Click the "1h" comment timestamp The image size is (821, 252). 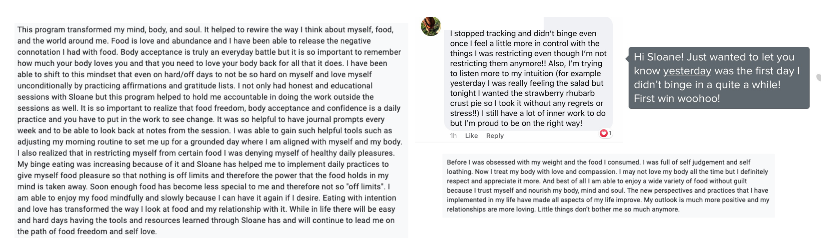[453, 136]
